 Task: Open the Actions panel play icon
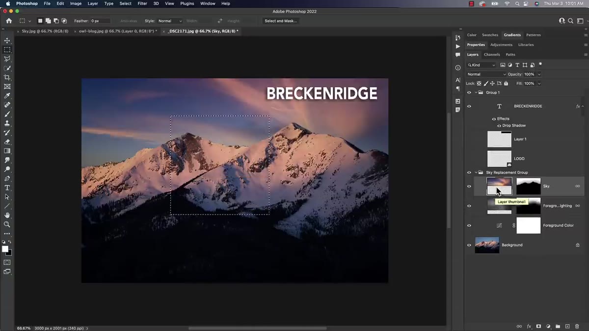coord(458,47)
